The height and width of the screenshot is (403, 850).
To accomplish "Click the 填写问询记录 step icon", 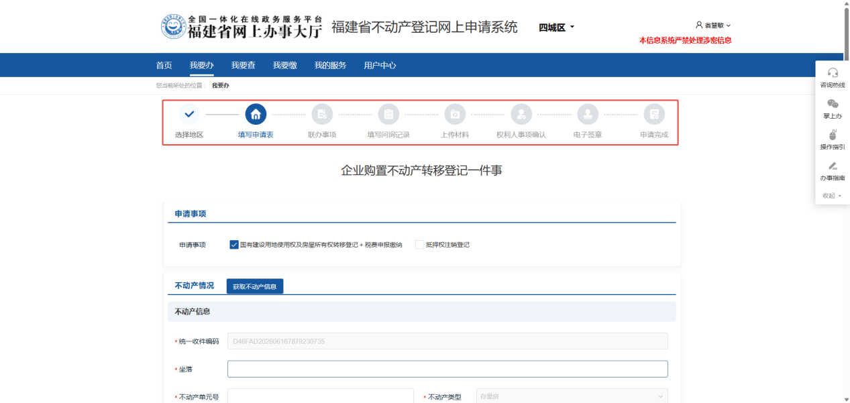I will 388,114.
